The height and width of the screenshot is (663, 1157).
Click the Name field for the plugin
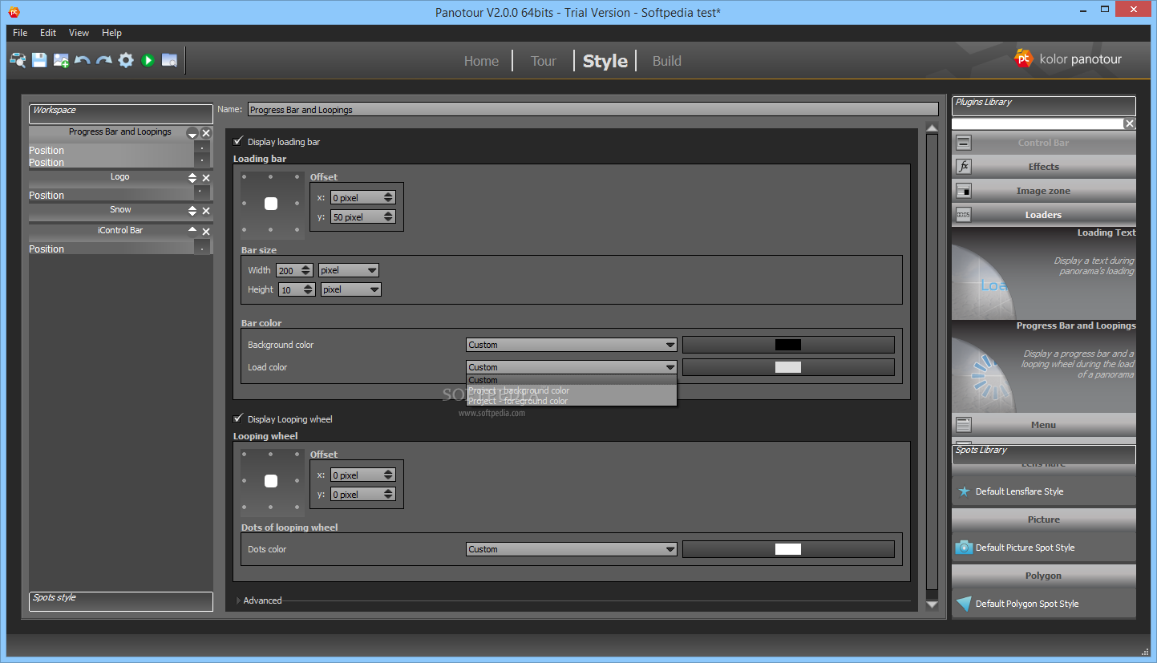(x=593, y=110)
